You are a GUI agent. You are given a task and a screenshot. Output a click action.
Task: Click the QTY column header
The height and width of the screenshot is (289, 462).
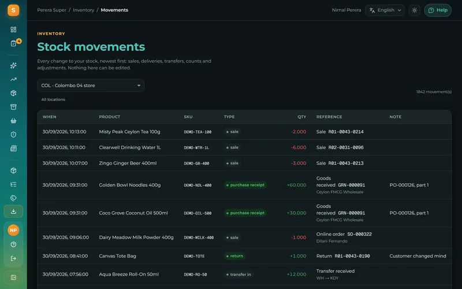tap(301, 117)
